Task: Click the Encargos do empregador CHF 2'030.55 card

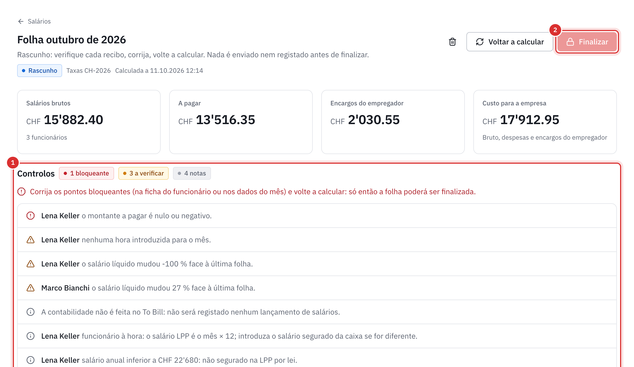Action: (393, 122)
